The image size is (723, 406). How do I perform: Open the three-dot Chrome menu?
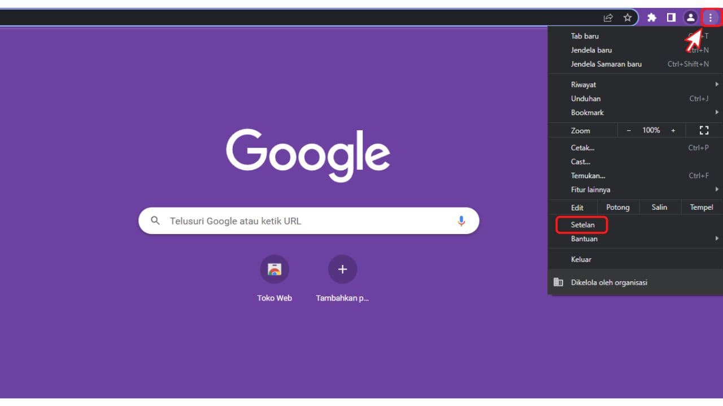(x=711, y=17)
